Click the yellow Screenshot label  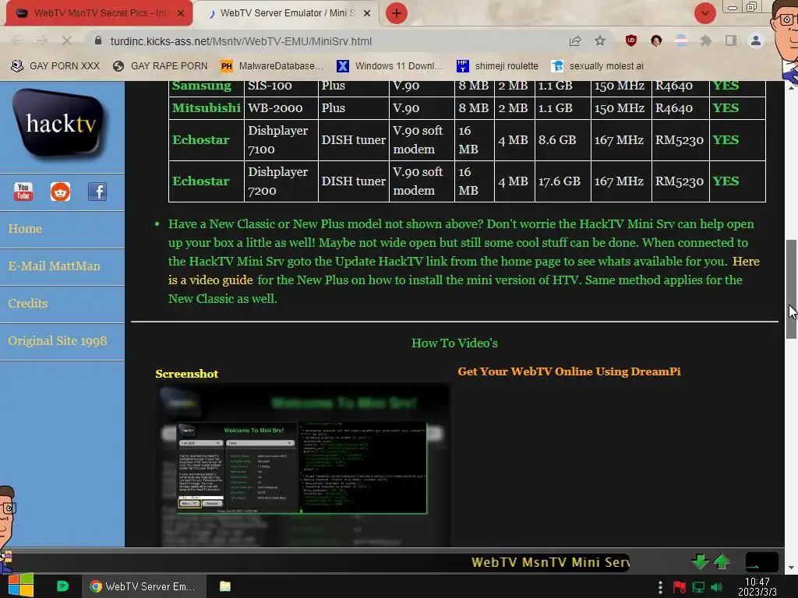[x=187, y=374]
